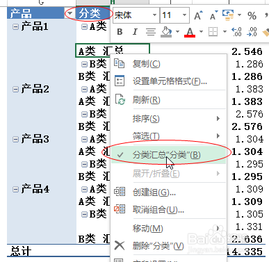
Task: Open the 产品 field filter dropdown
Action: coord(70,13)
